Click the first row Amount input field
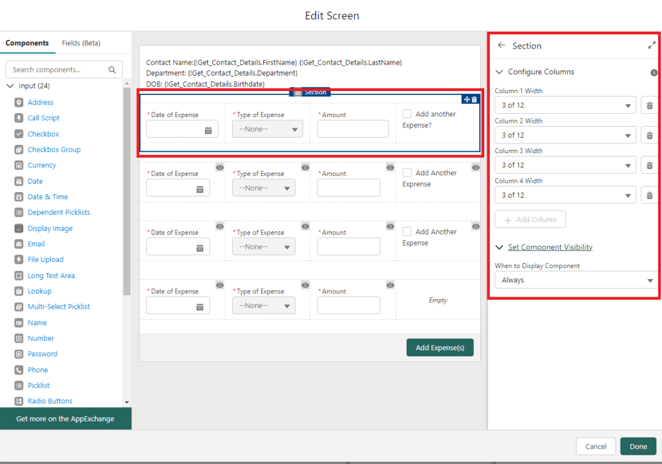This screenshot has width=662, height=464. pos(352,129)
